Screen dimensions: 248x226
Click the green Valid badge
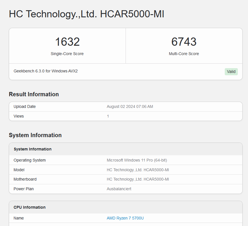(231, 72)
